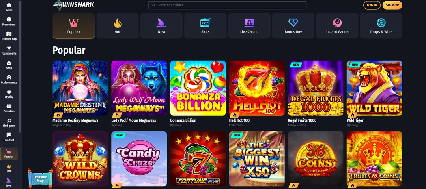This screenshot has width=426, height=189.
Task: Click the floating Treasure Map scroll
Action: pyautogui.click(x=40, y=179)
